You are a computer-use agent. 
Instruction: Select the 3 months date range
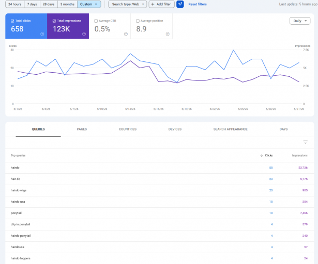(x=67, y=4)
